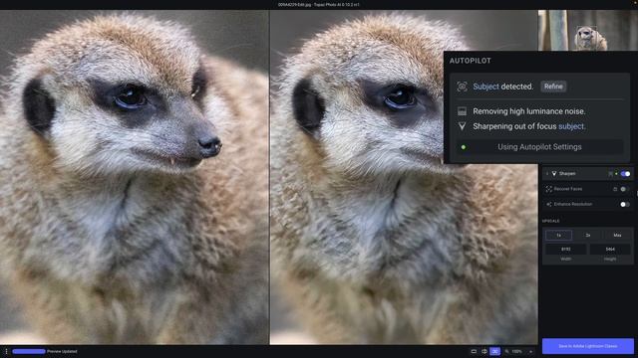Screen dimensions: 638x358
Task: Open the zoom level dropdown arrow
Action: pyautogui.click(x=530, y=351)
